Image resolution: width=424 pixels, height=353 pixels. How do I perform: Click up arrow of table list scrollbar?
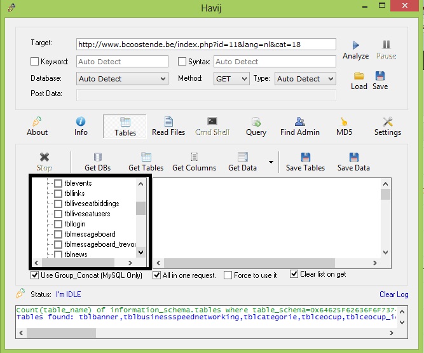(140, 184)
